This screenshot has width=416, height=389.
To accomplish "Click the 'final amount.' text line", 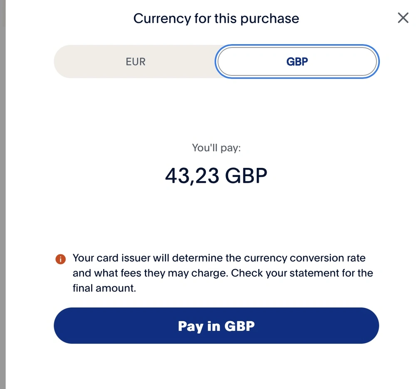I will tap(104, 288).
